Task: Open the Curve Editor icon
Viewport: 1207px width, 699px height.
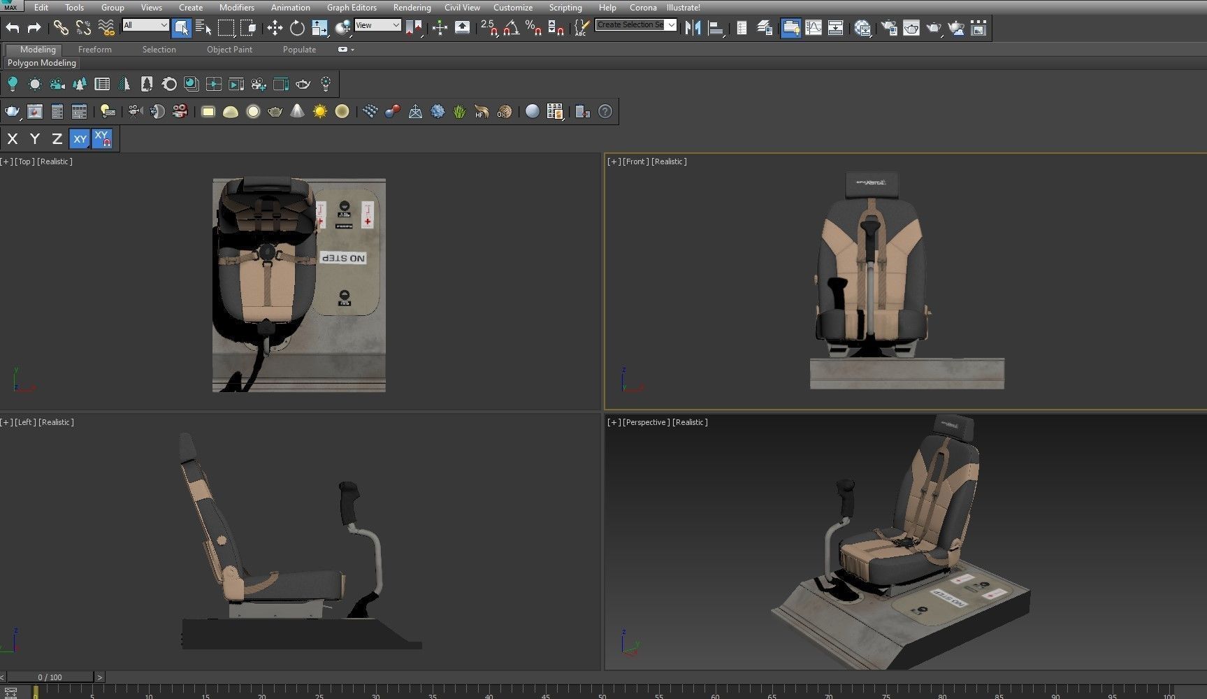Action: coord(813,28)
